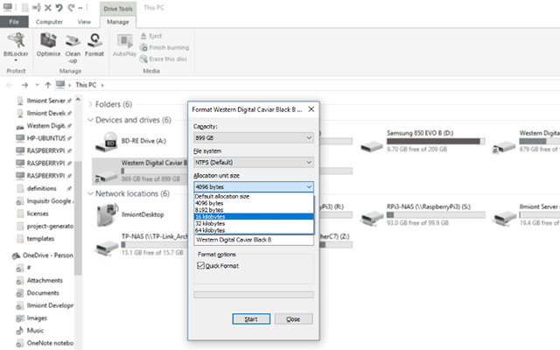560x350 pixels.
Task: Open the recent locations dropdown arrow
Action: pyautogui.click(x=37, y=85)
